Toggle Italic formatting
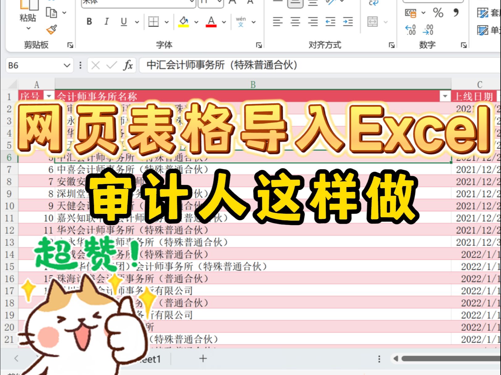 (106, 22)
